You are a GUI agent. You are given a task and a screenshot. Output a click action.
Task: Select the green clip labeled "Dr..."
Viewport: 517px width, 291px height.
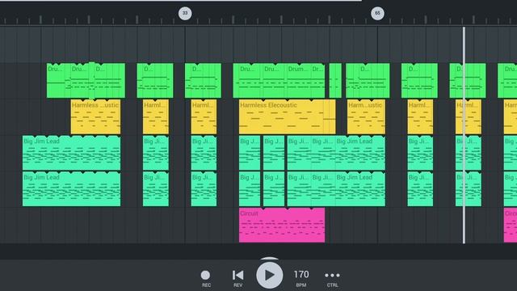(x=317, y=81)
